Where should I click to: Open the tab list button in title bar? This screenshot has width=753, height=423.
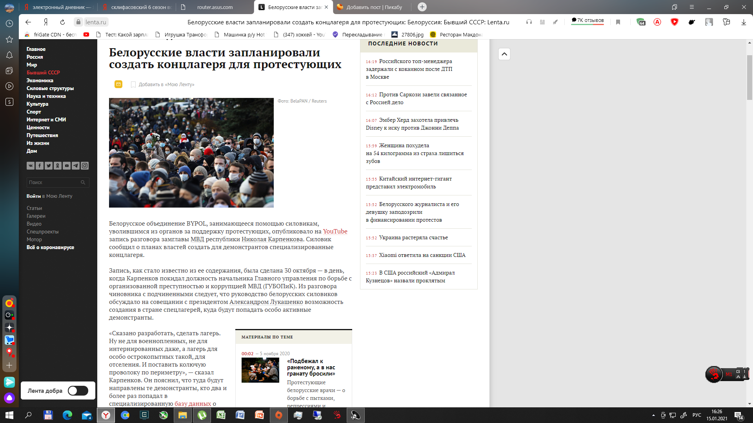tap(675, 7)
